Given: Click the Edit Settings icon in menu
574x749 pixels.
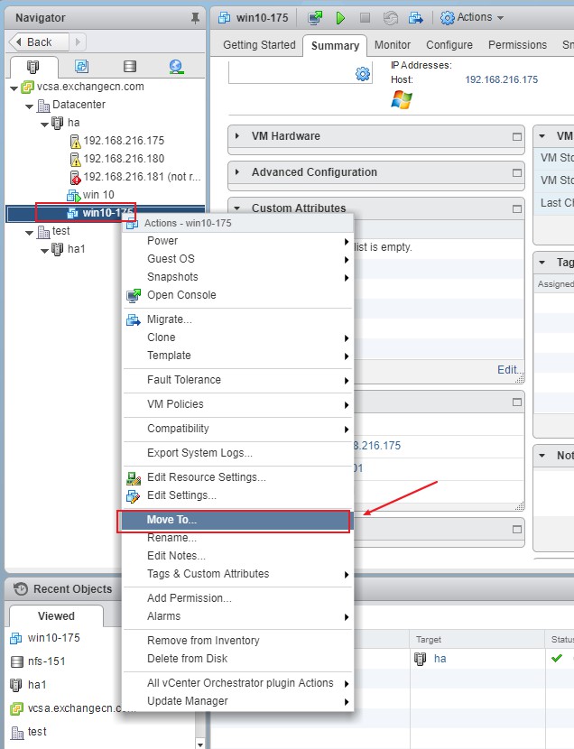Looking at the screenshot, I should pyautogui.click(x=134, y=496).
